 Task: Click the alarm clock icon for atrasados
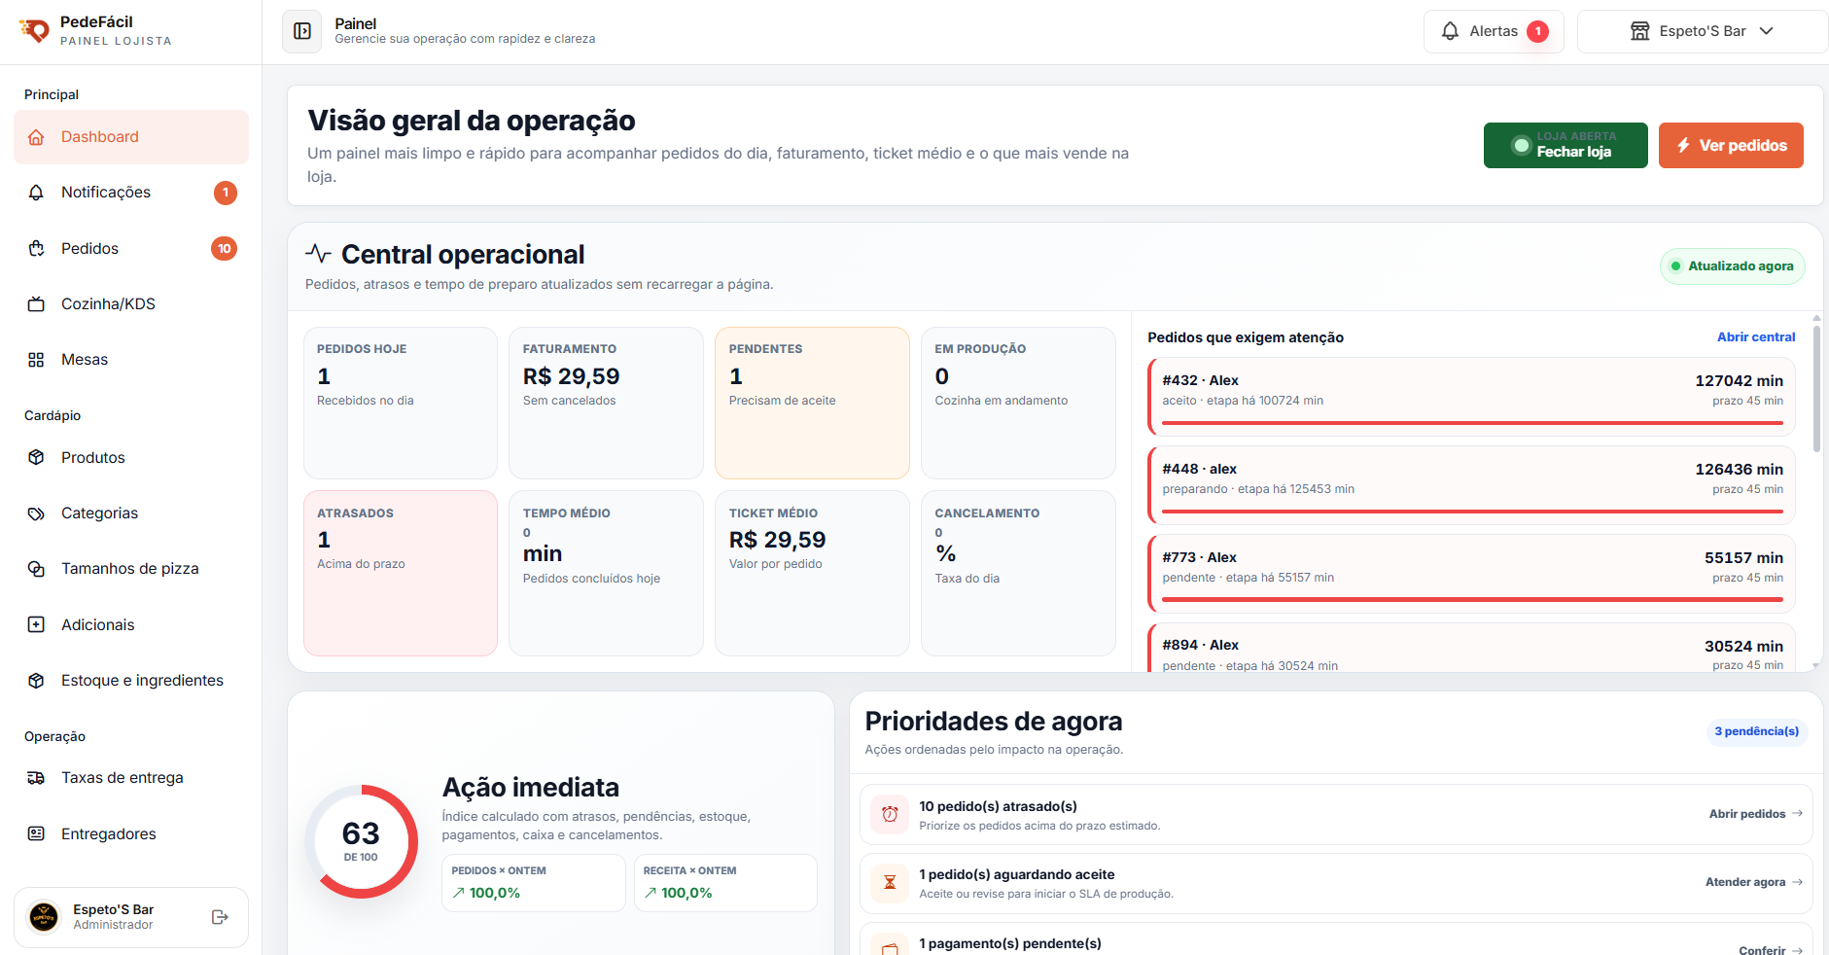(890, 814)
